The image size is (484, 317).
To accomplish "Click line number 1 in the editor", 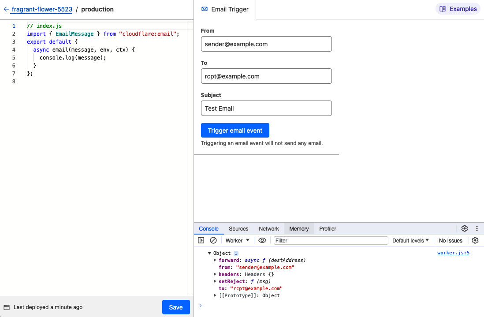I will (x=14, y=26).
